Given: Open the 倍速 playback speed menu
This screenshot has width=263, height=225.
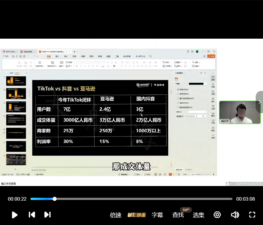Looking at the screenshot, I should [116, 215].
